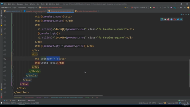Screen dimensions: 190x107
Task: Click the Git update project branch icon
Action: click(x=168, y=7)
